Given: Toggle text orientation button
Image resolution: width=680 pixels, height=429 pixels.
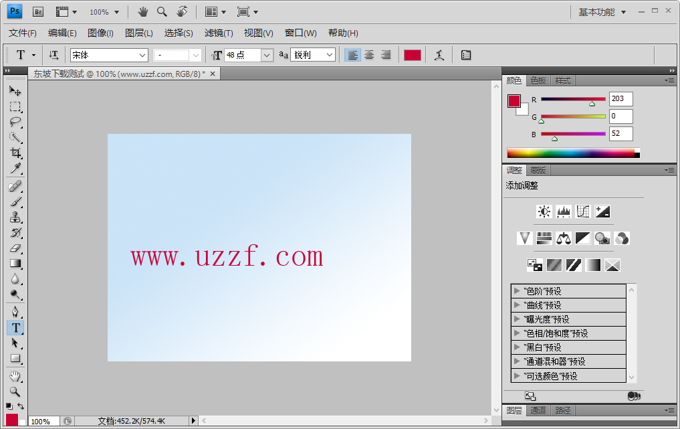Looking at the screenshot, I should (54, 55).
